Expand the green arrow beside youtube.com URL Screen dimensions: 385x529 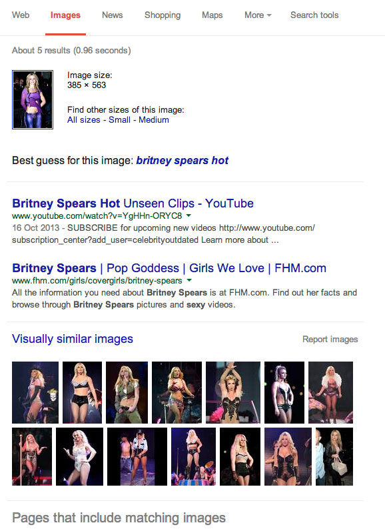click(x=189, y=215)
